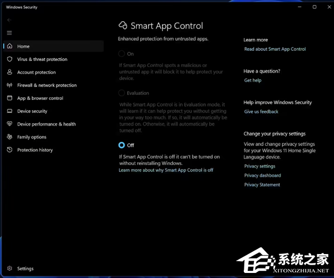Click 'Enhanced protection from untrusted apps.' text
Viewport: 334px width, 278px height.
(163, 39)
